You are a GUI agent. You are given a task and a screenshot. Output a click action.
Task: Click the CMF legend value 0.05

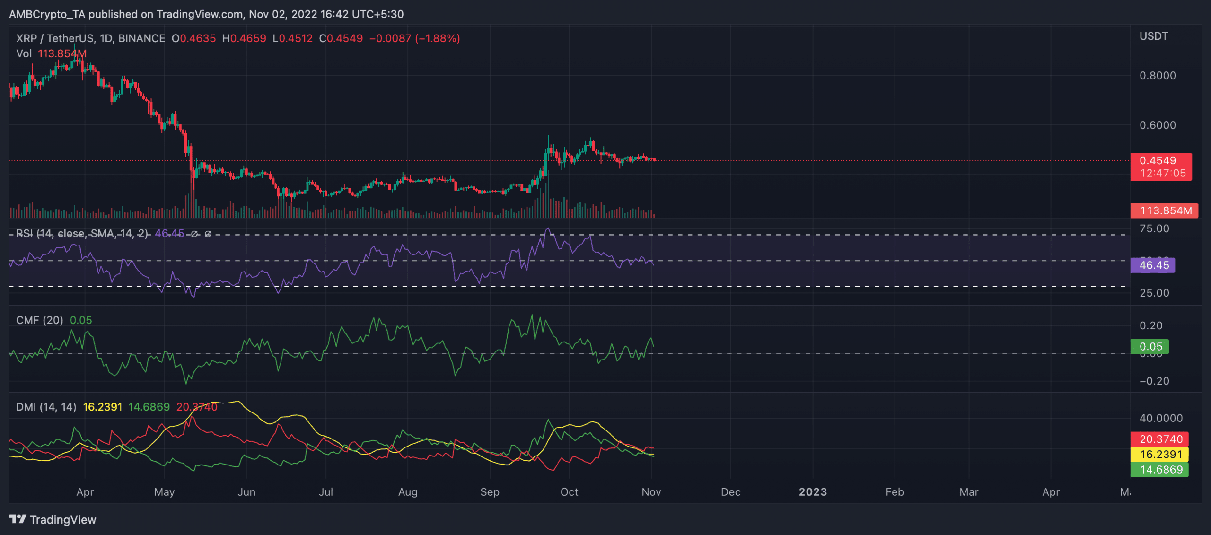tap(81, 320)
